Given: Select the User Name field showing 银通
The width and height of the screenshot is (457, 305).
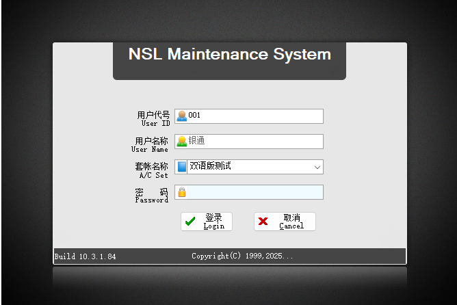Looking at the screenshot, I should [x=253, y=142].
